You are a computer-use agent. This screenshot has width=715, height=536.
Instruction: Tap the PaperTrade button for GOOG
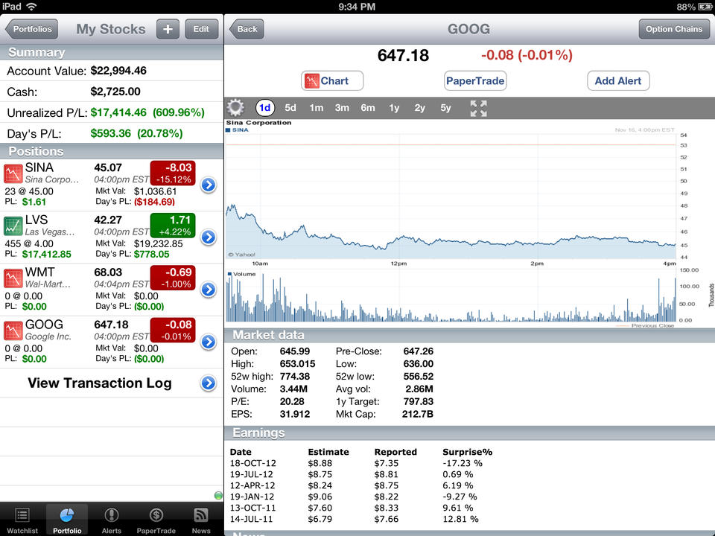[474, 80]
